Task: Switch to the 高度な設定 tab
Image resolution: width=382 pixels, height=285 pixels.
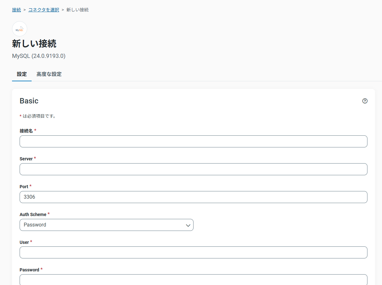Action: (x=49, y=74)
